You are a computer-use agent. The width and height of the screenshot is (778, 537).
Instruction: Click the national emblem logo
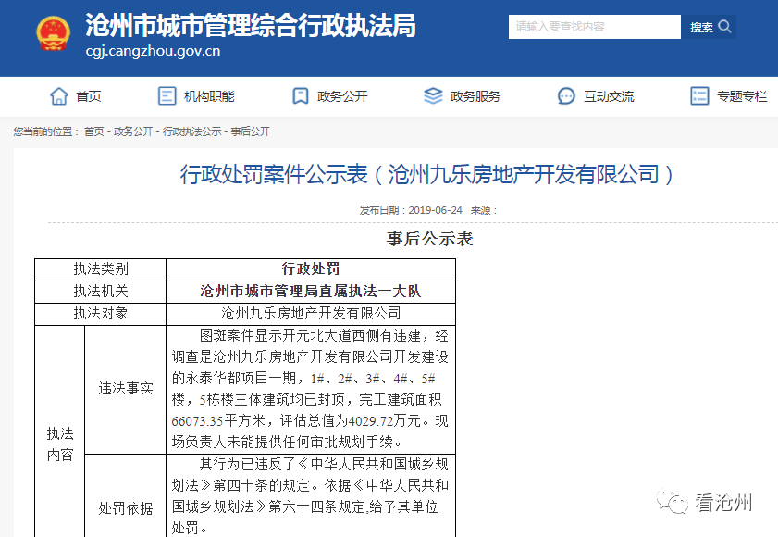click(54, 33)
